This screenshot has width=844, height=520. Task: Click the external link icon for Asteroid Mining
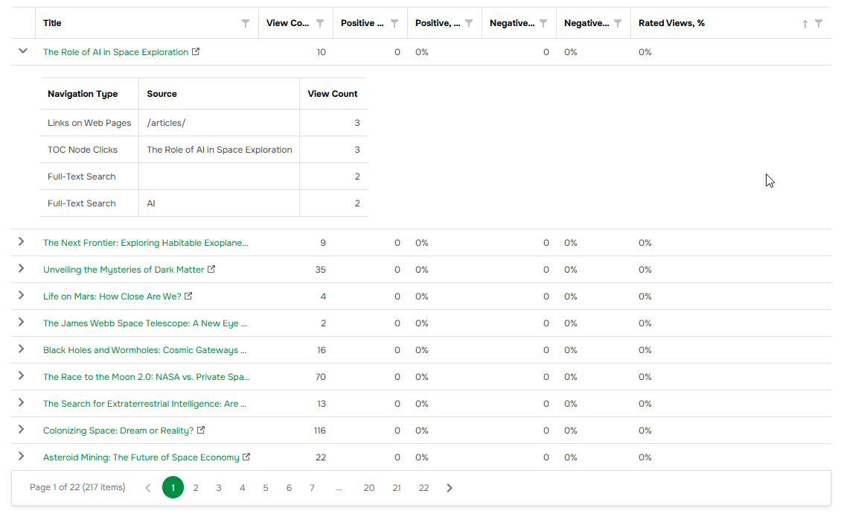click(246, 457)
